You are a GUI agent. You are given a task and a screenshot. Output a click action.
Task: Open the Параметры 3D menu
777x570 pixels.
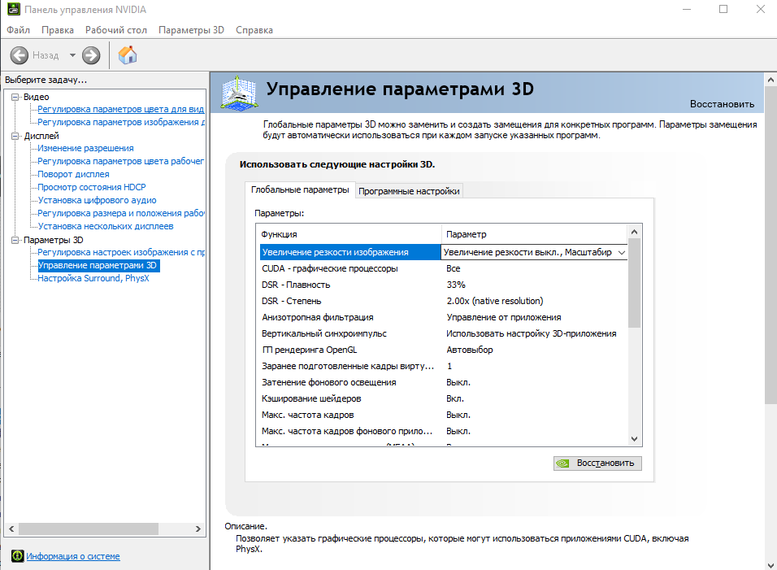pos(191,30)
